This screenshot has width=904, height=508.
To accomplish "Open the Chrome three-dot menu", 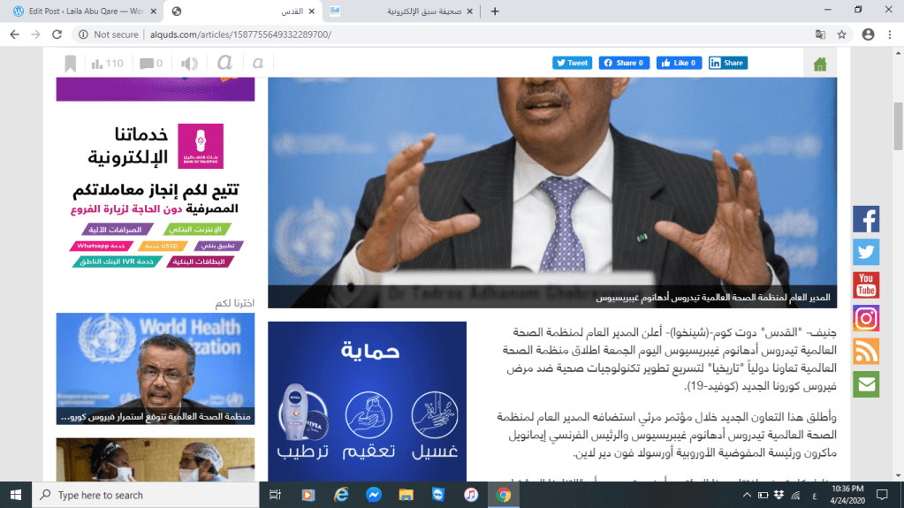I will coord(891,34).
